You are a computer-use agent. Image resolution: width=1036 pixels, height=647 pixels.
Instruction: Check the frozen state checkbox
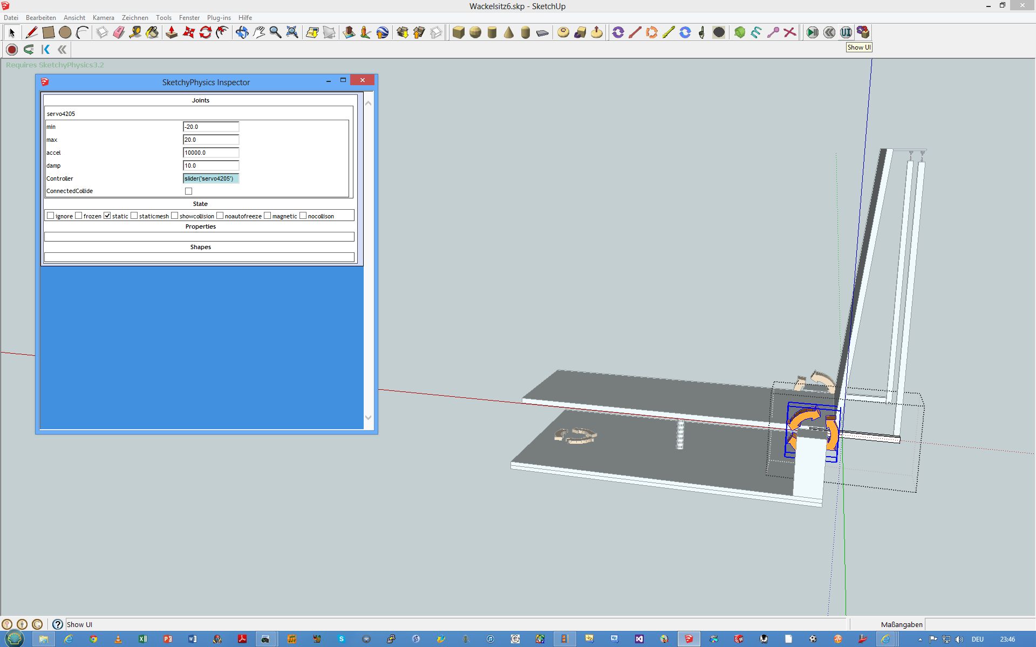point(79,216)
